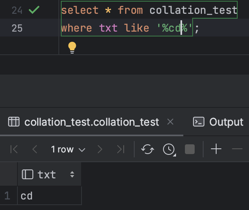Place cursor on collation_test in editor
The height and width of the screenshot is (210, 249).
coord(193,10)
